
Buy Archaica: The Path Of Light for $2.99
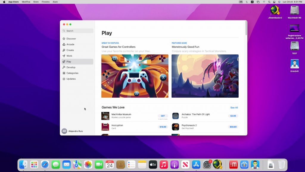click(233, 116)
